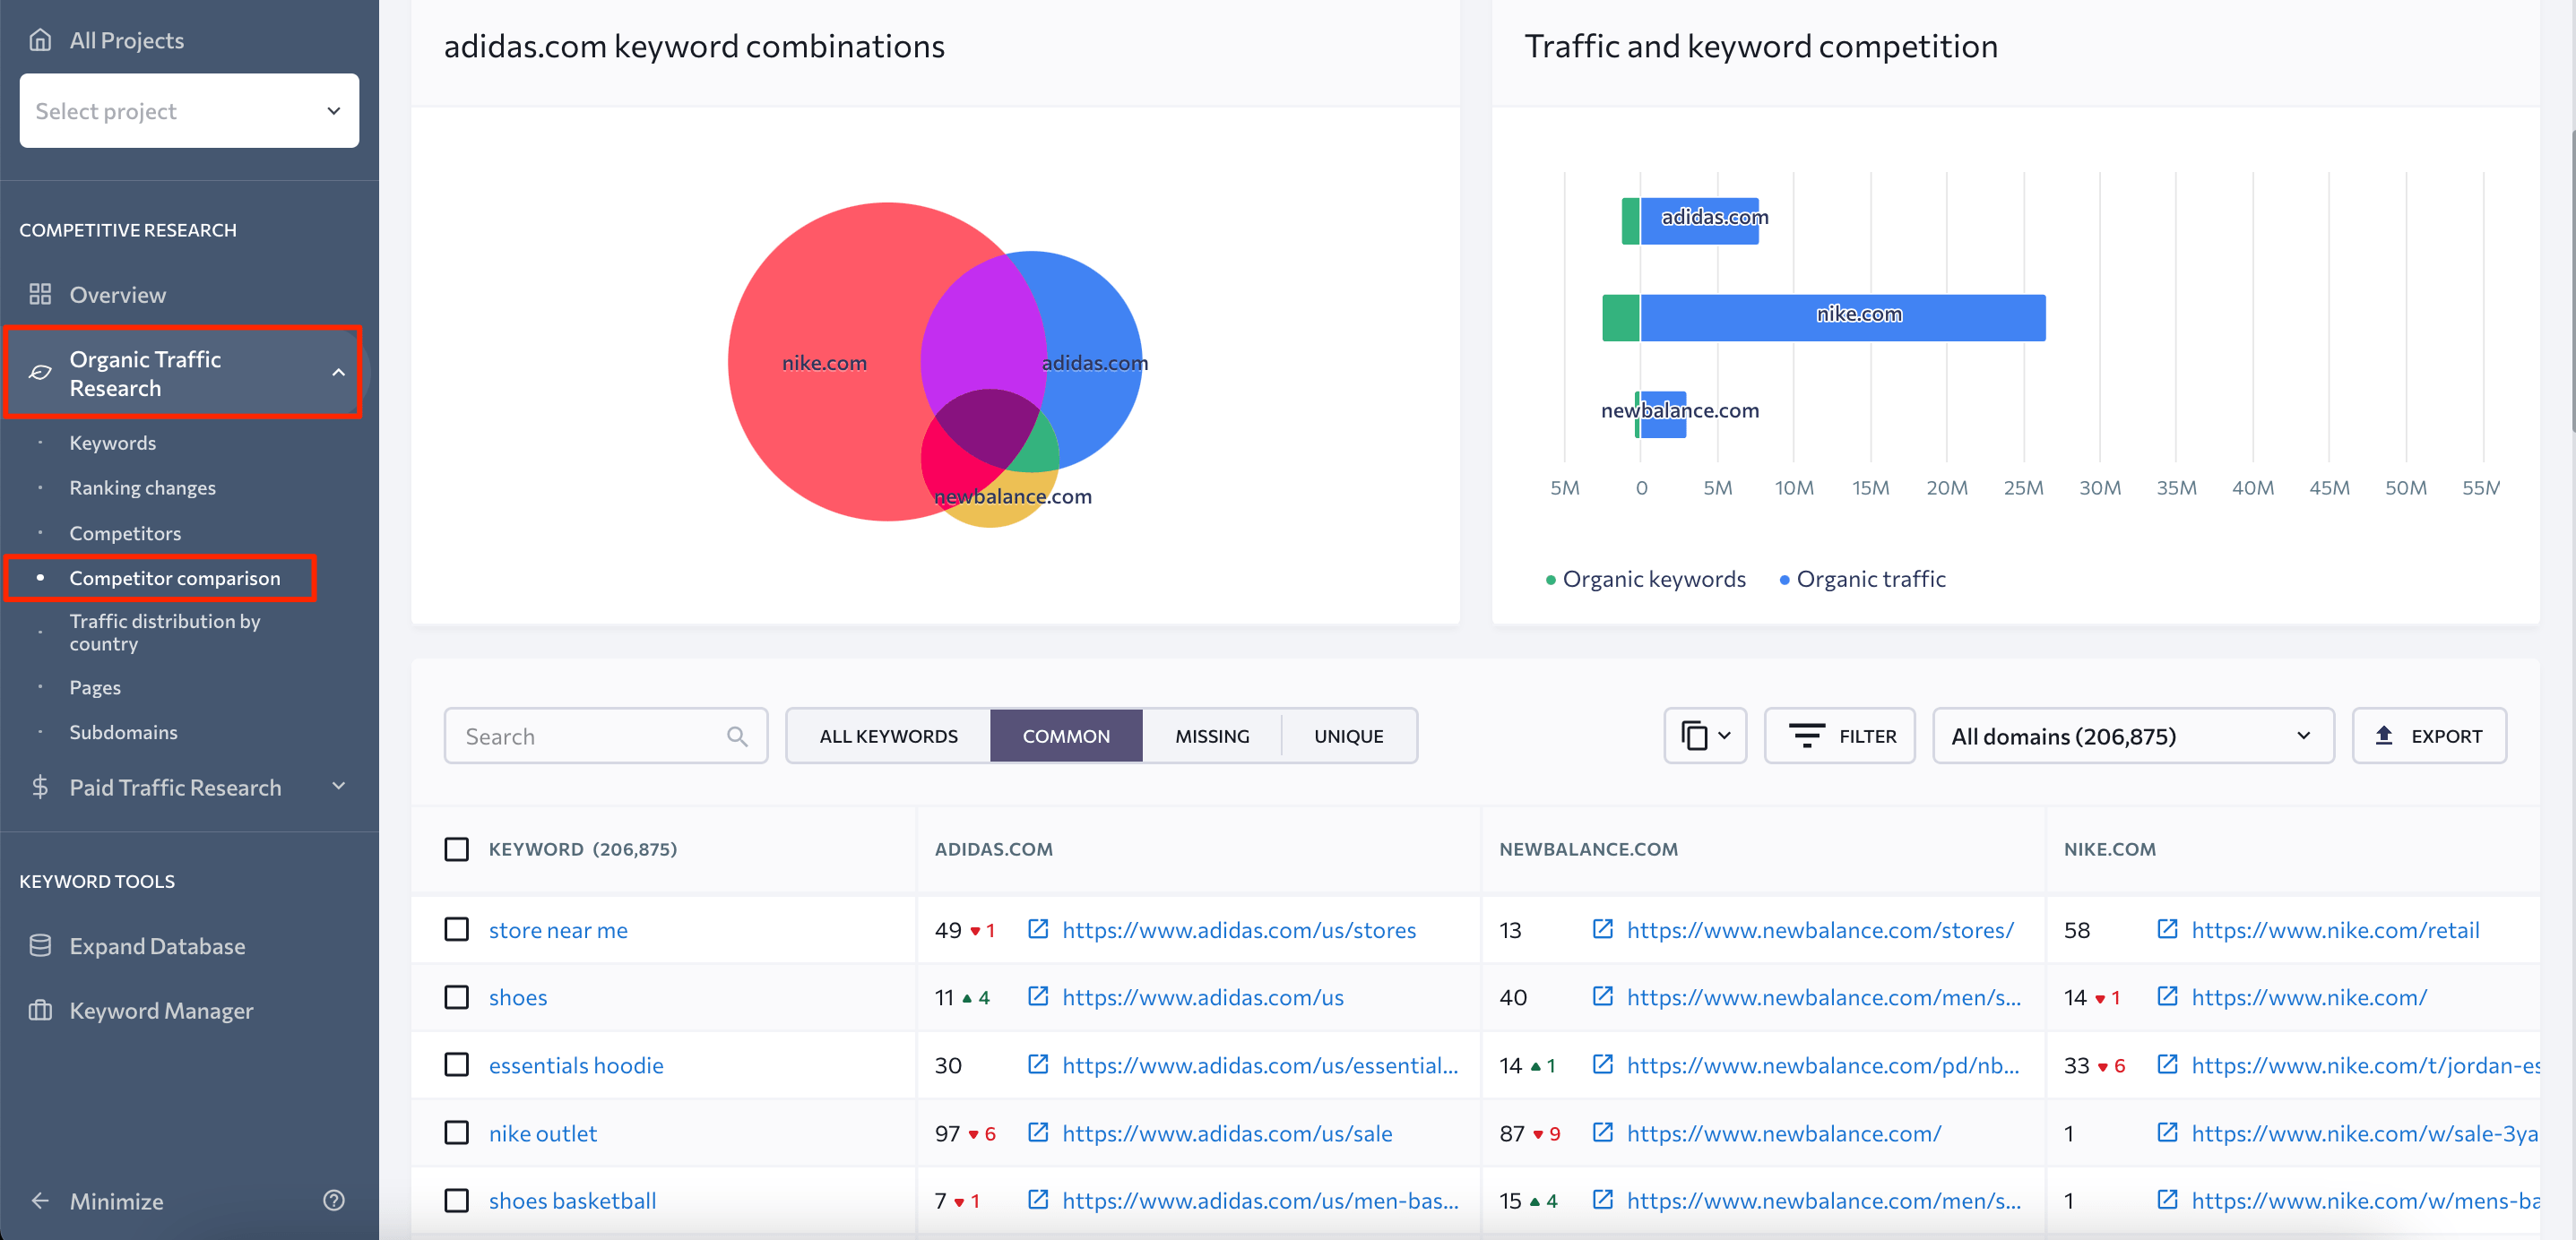Screen dimensions: 2576x1240
Task: Open Competitor comparison in the sidebar
Action: click(x=174, y=578)
